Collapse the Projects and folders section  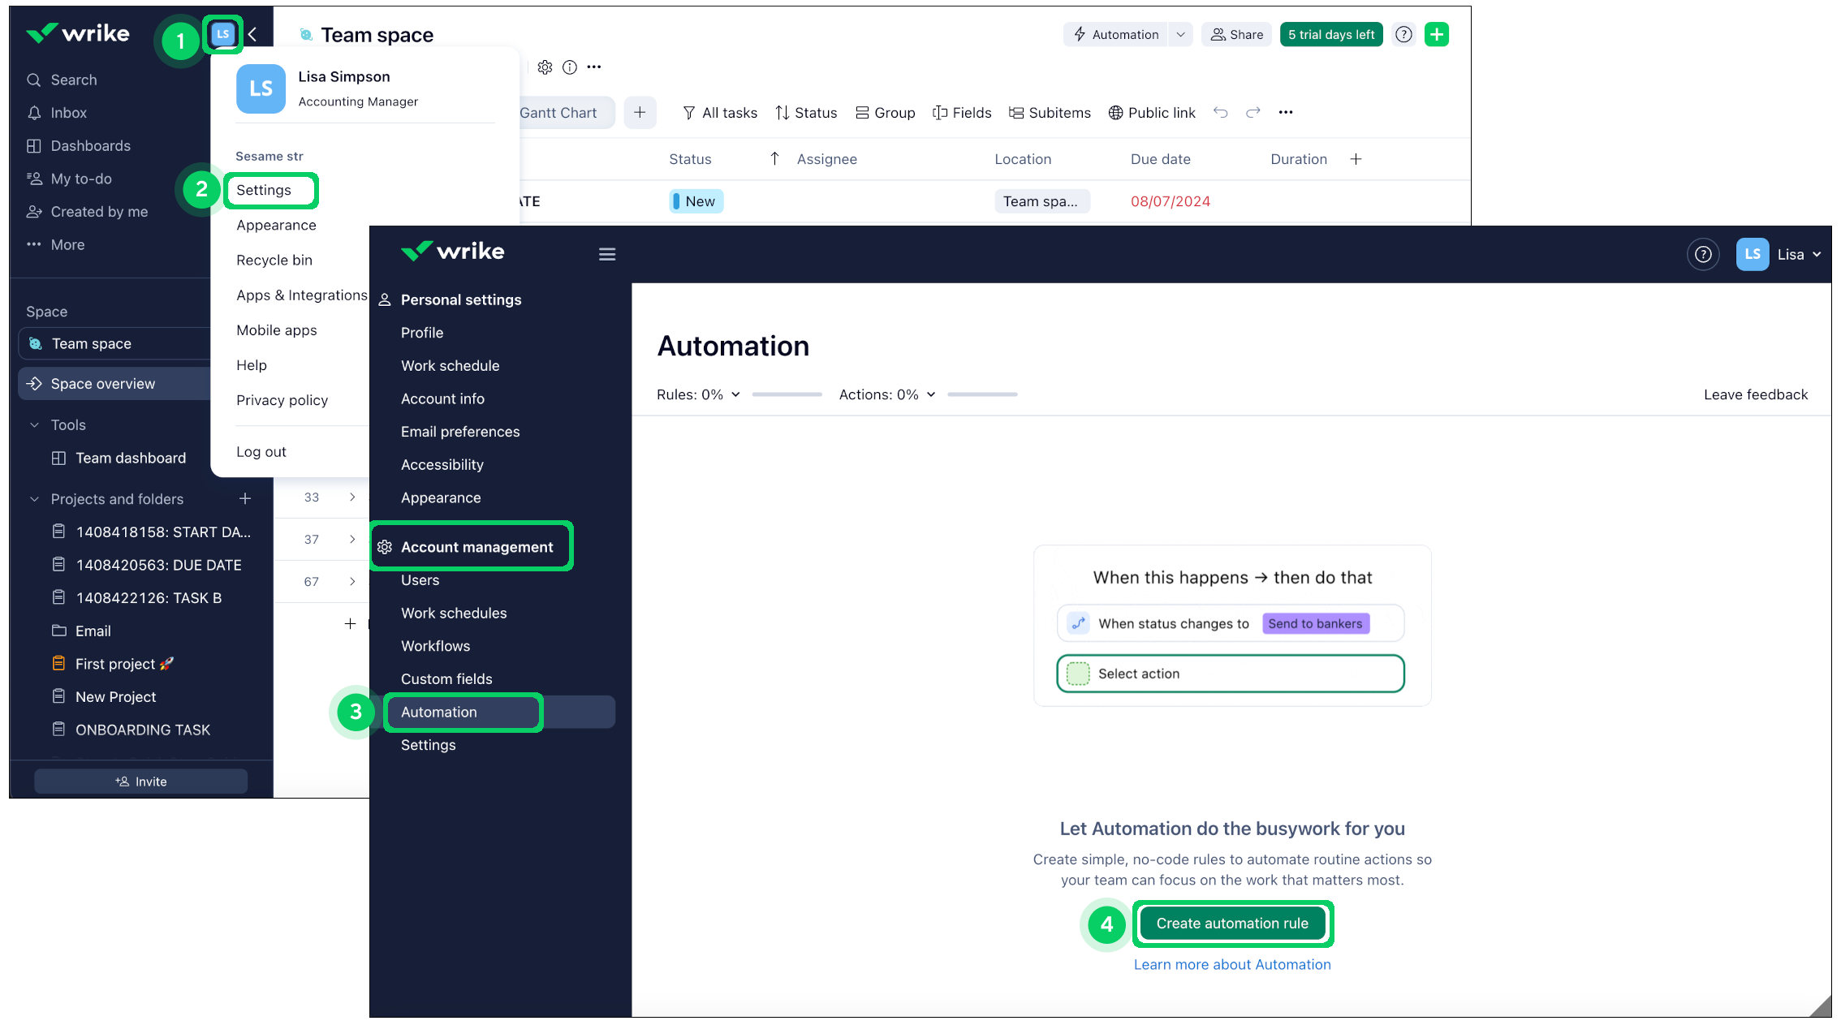pyautogui.click(x=34, y=499)
